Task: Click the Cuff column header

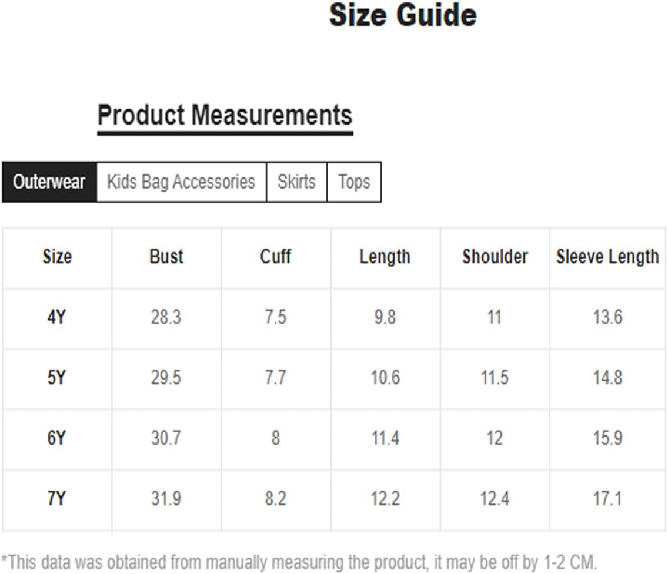Action: [x=276, y=257]
